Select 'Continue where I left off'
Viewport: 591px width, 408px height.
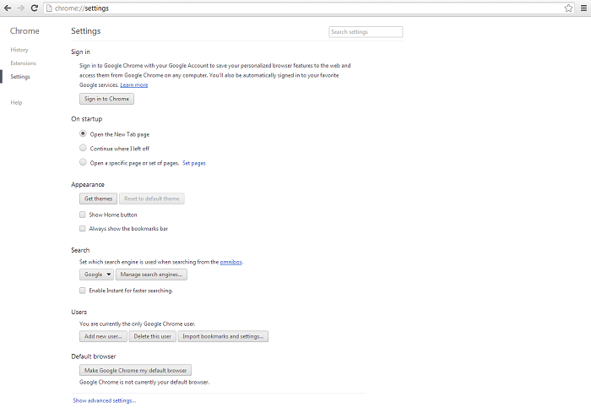click(83, 148)
